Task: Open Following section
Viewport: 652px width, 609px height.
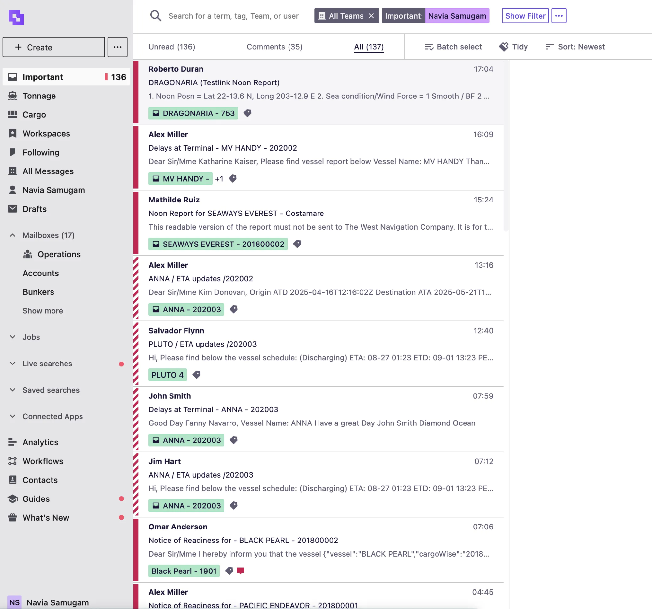Action: pyautogui.click(x=66, y=152)
